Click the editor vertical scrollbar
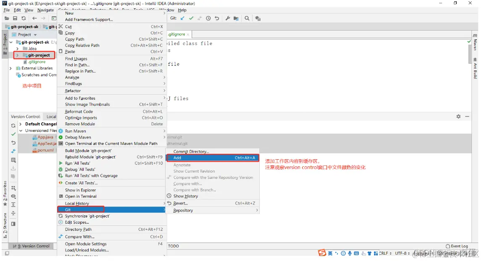 point(469,54)
